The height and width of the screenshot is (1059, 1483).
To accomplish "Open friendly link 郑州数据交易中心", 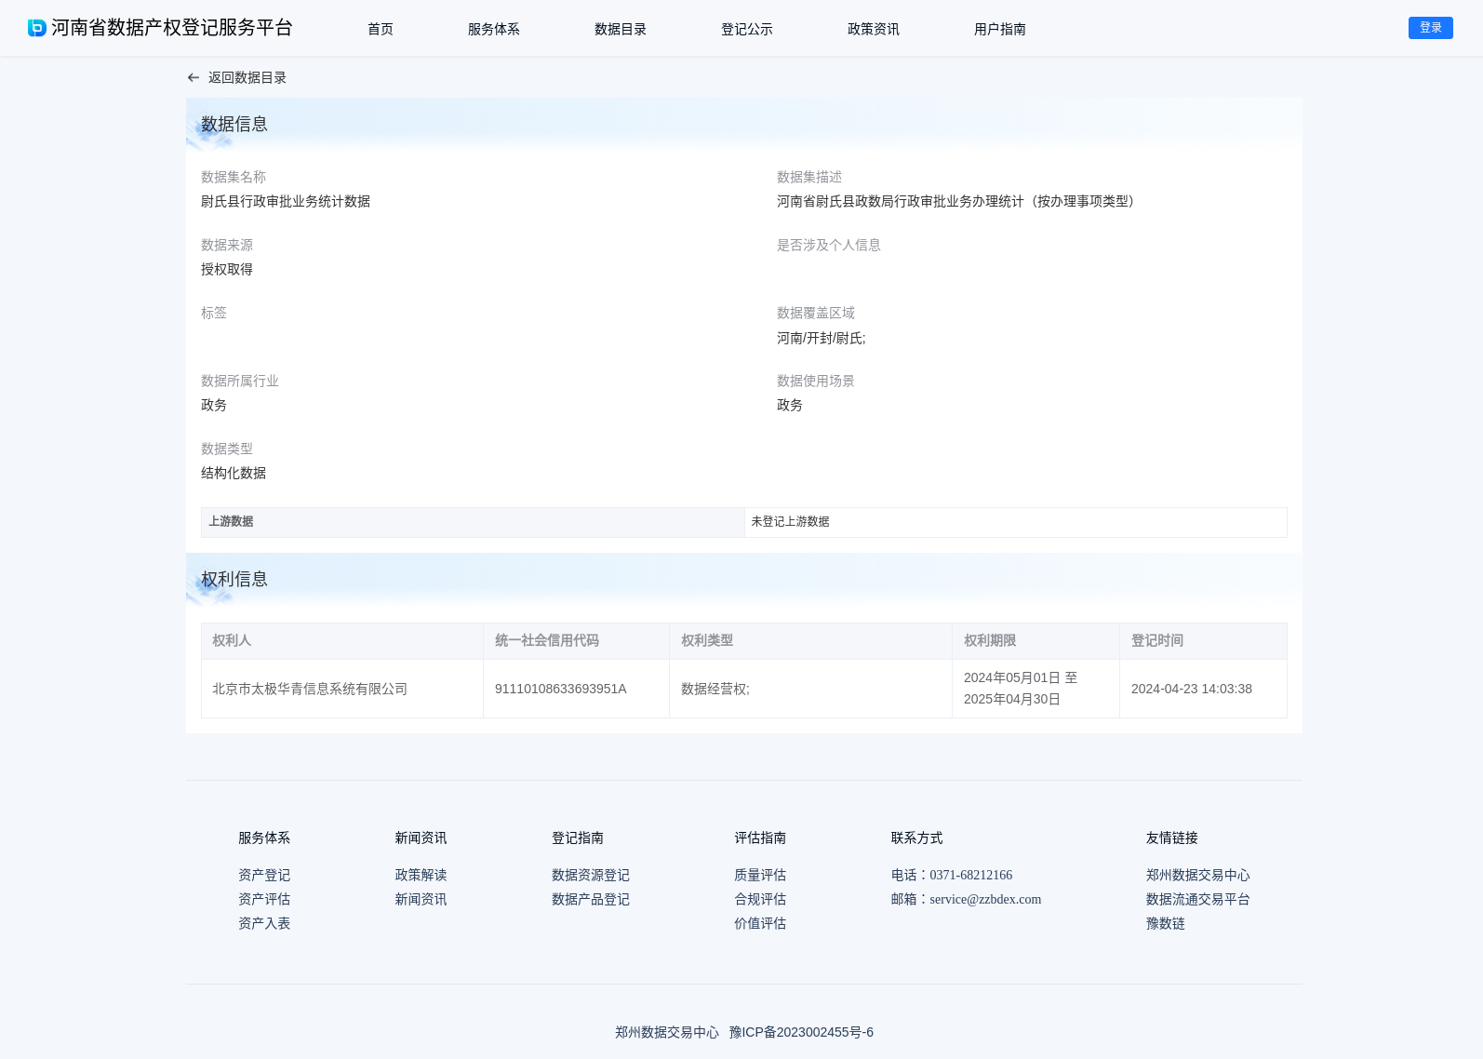I will click(x=1198, y=875).
